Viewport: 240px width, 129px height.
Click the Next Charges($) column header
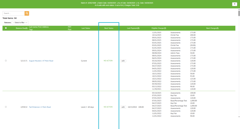[x=212, y=28]
